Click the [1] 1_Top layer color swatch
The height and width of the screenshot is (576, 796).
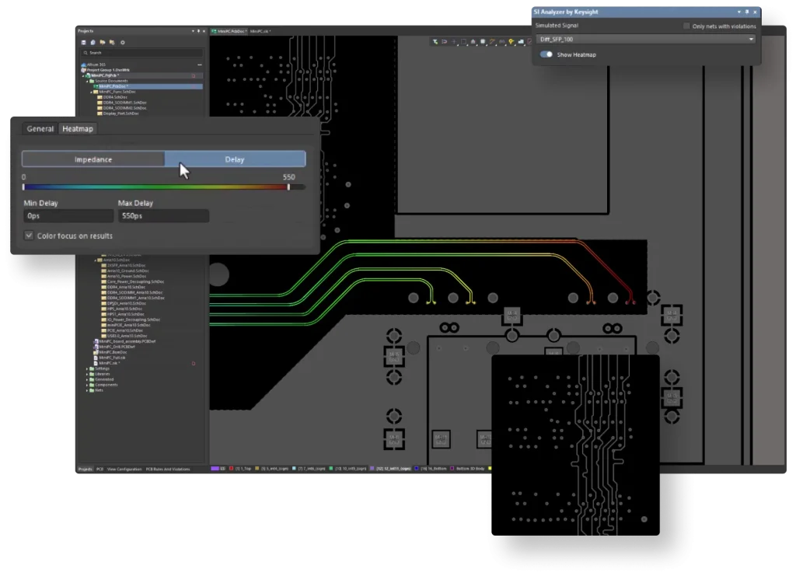[232, 469]
